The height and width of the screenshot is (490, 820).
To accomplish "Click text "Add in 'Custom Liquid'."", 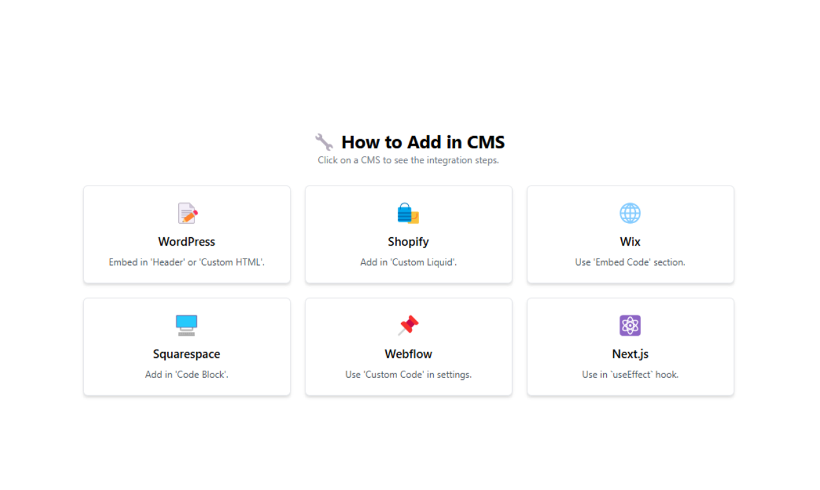I will coord(408,262).
